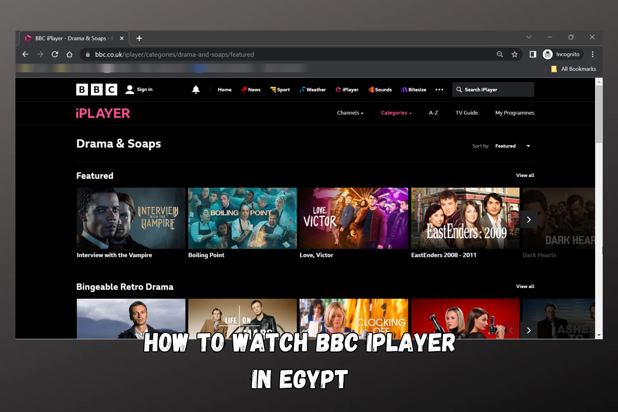
Task: Select the Home menu tab
Action: tap(224, 90)
